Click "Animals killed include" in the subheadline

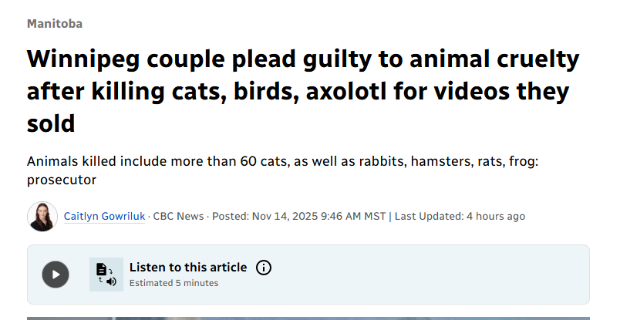point(89,163)
